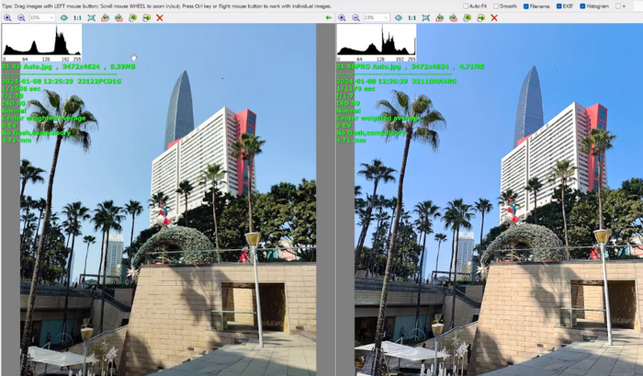Rotate the left image clockwise

point(118,17)
